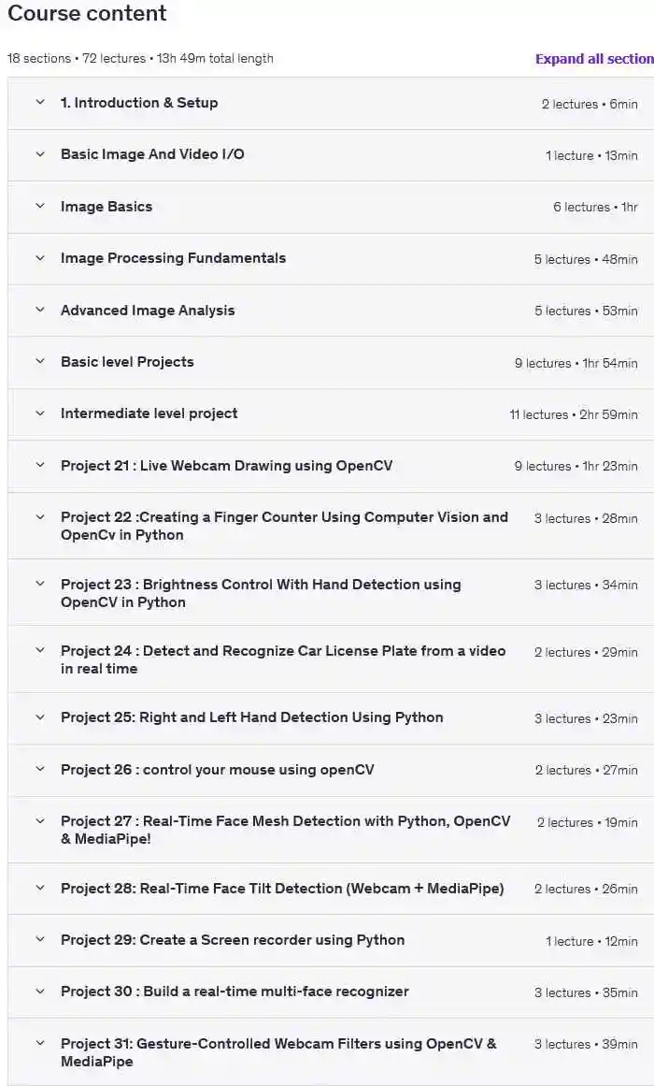Screen dimensions: 654x1086
Task: Click Expand all sections link
Action: (x=593, y=59)
